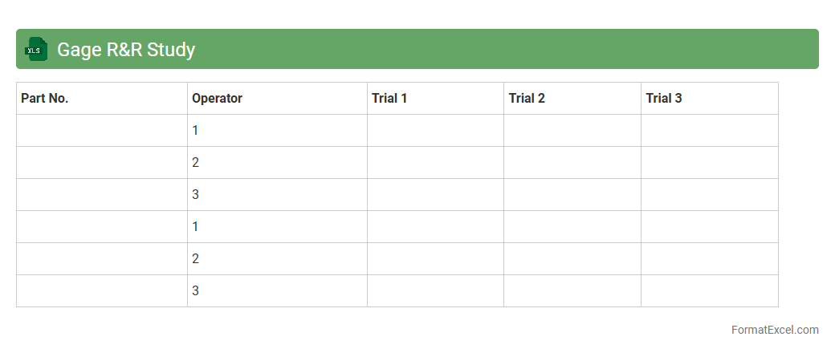Click last row Trial 2 empty cell
Viewport: 835px width, 353px height.
pos(572,291)
